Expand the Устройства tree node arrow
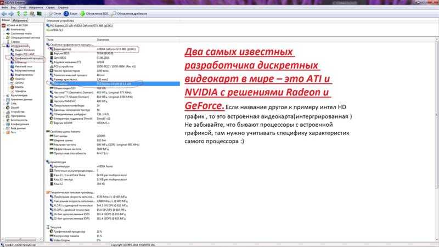The height and width of the screenshot is (247, 439). (4, 112)
